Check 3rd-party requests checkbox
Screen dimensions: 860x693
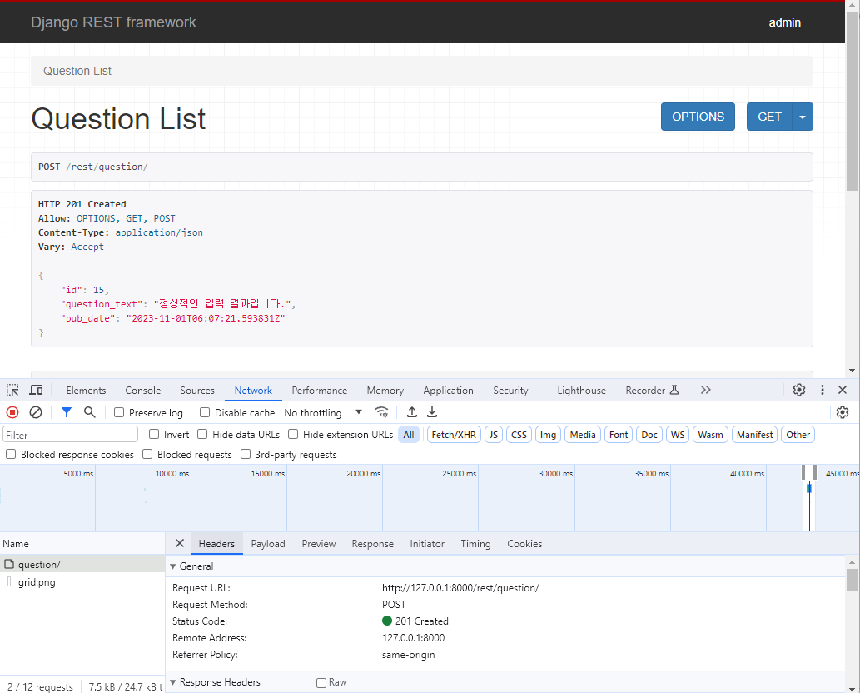click(246, 454)
